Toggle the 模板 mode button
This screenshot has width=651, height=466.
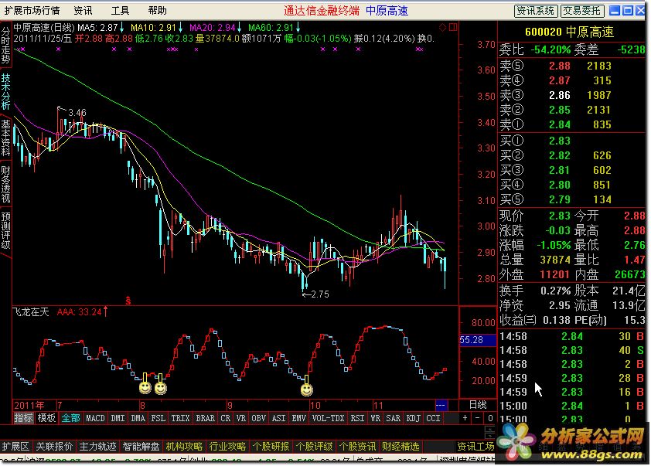pos(46,418)
